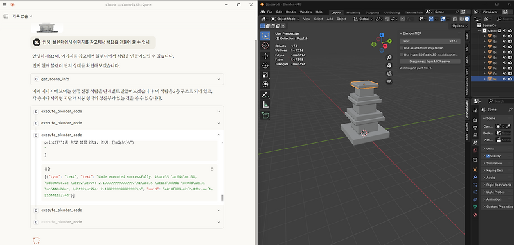Expand the Units panel
This screenshot has height=245, width=514.
tap(497, 149)
